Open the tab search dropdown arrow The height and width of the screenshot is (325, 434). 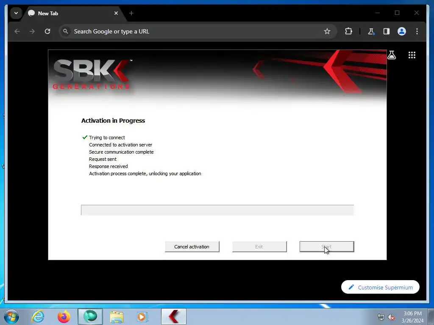point(16,13)
